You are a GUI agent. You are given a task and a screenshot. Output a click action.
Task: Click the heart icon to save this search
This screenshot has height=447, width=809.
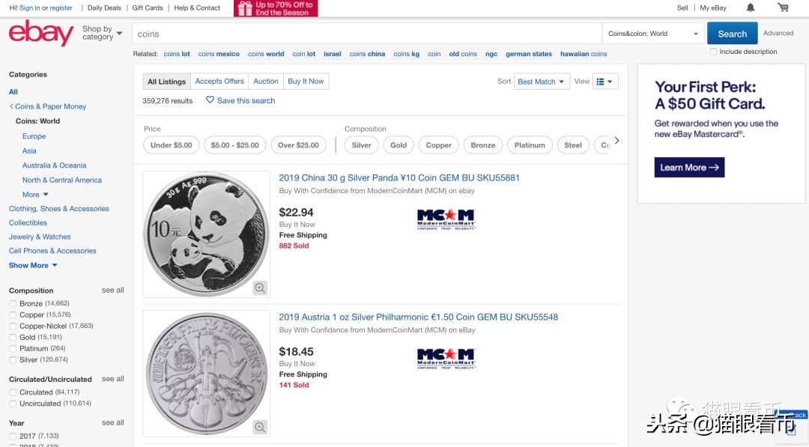(x=210, y=100)
